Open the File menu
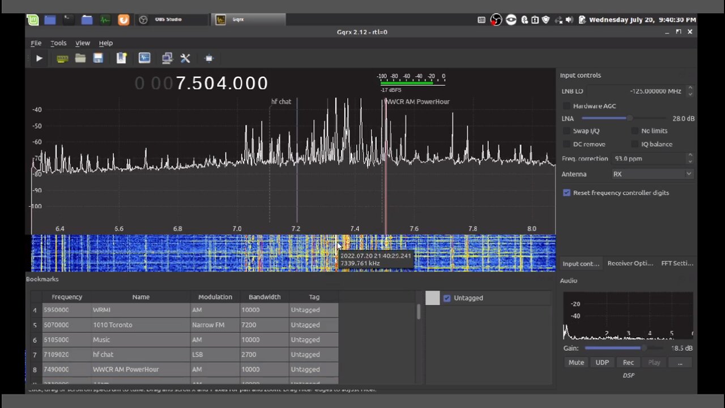 (x=36, y=43)
